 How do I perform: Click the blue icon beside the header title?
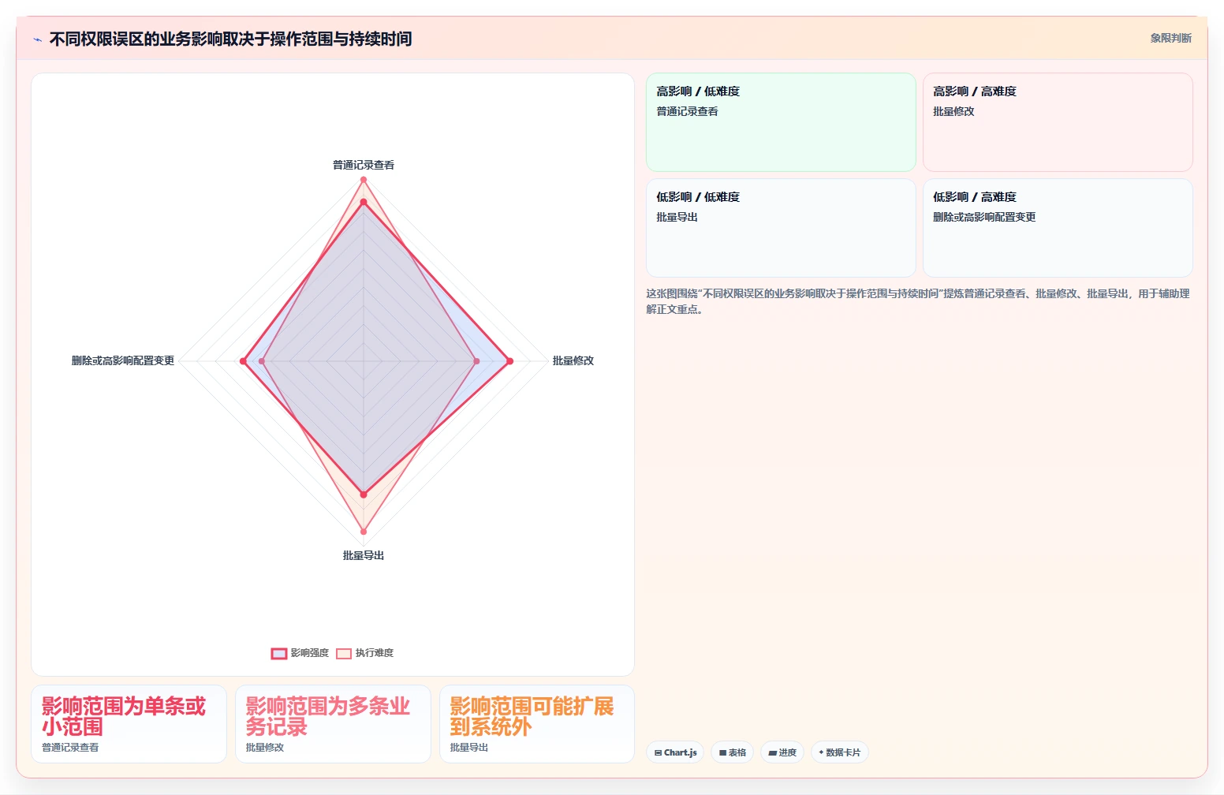(x=37, y=39)
